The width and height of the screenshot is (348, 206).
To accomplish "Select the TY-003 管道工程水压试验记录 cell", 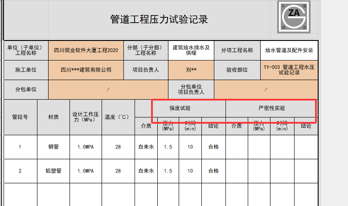I will pos(289,70).
